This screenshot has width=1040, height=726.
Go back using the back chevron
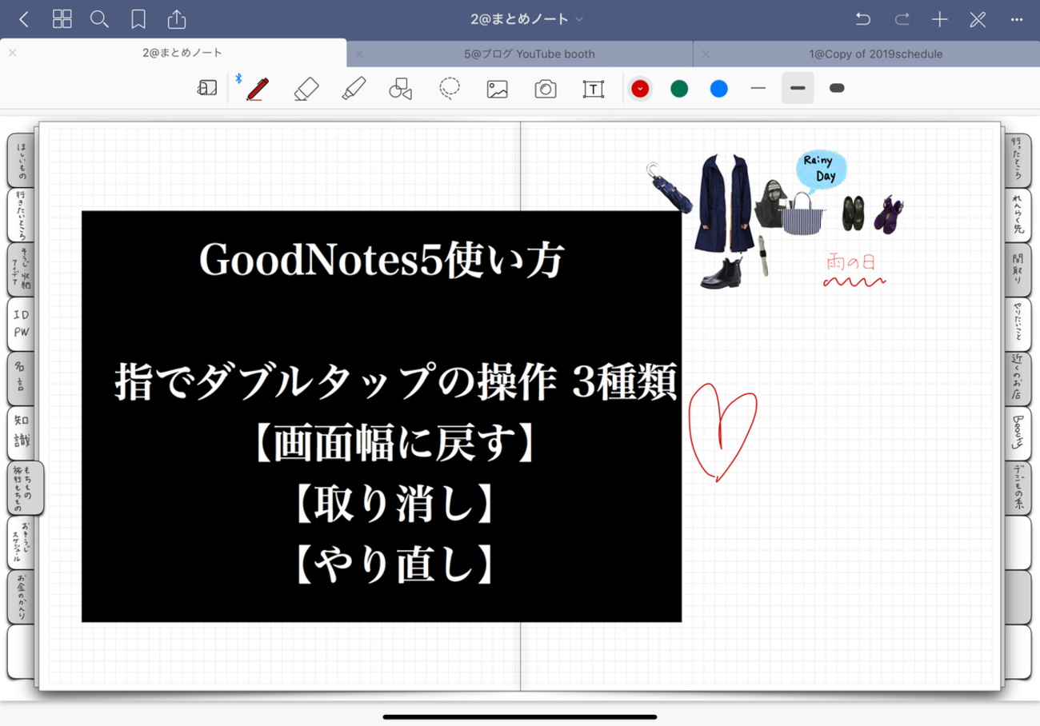click(x=24, y=19)
